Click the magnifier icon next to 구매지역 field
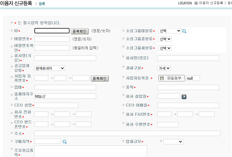This screenshot has height=157, width=232. [x=65, y=142]
